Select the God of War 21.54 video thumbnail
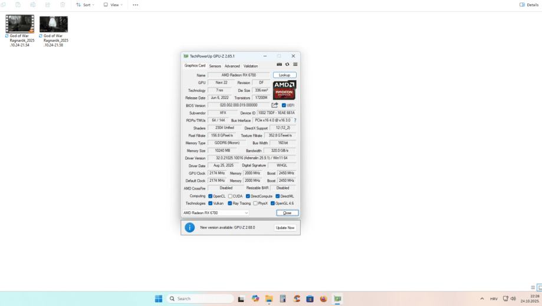The image size is (542, 306). 19,24
